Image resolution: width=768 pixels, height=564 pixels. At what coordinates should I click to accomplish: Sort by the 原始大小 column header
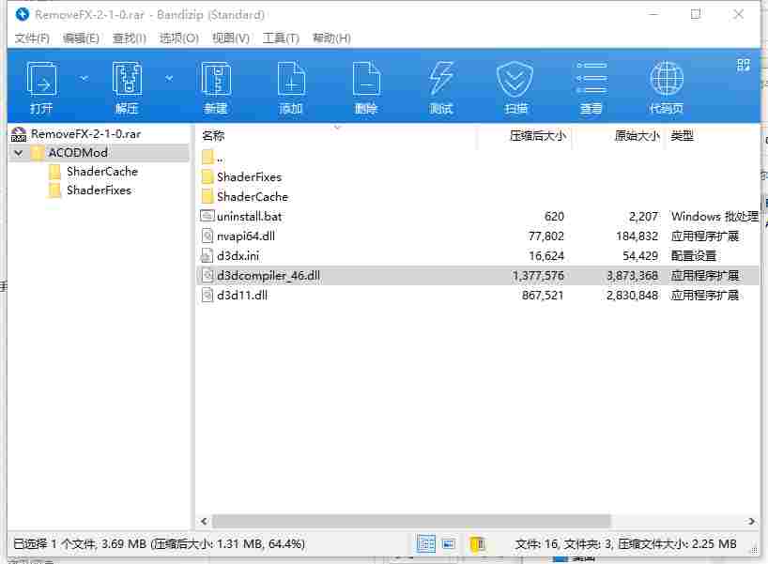pyautogui.click(x=637, y=136)
